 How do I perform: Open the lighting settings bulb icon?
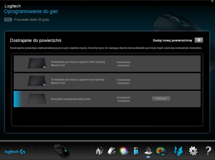pos(124,151)
